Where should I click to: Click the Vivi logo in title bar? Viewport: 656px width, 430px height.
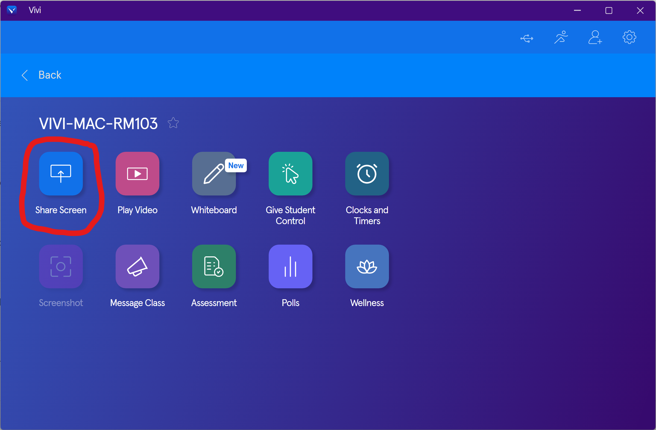11,10
